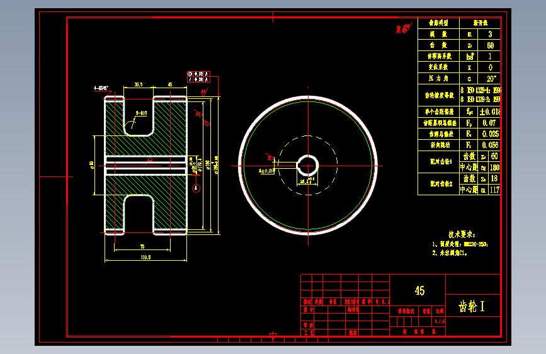Viewport: 546px width, 354px height.
Task: Click the 比例 label in the title block
Action: pyautogui.click(x=440, y=311)
